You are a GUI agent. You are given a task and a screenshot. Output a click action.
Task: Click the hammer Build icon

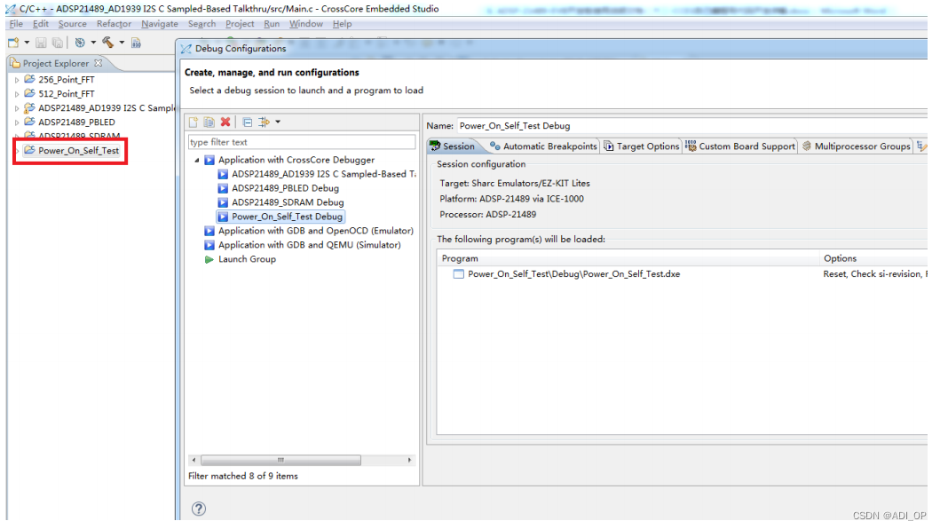pyautogui.click(x=108, y=43)
